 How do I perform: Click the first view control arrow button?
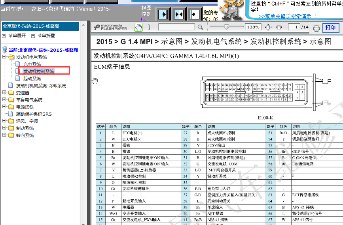163,15
